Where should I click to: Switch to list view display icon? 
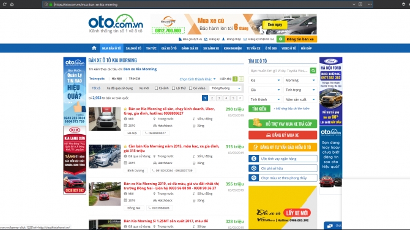click(x=235, y=79)
